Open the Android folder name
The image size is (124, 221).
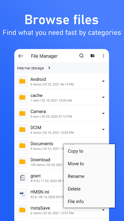[x=38, y=79]
